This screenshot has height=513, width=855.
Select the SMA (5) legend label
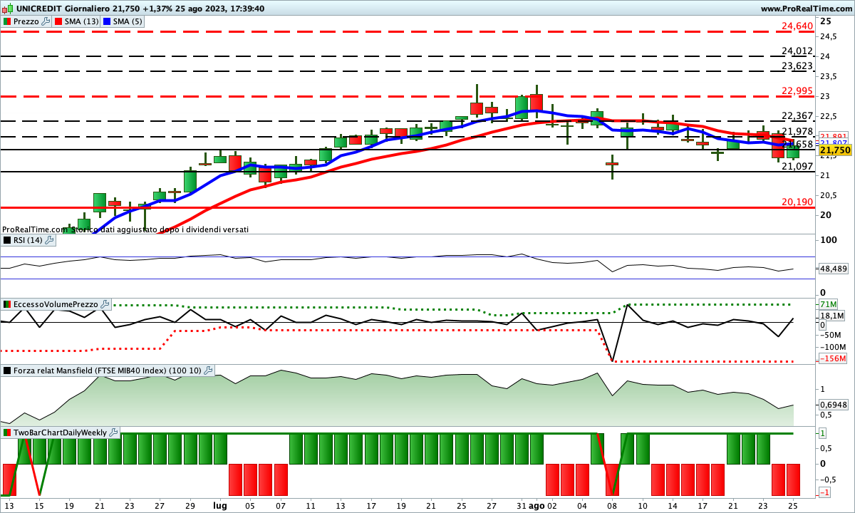pos(128,21)
